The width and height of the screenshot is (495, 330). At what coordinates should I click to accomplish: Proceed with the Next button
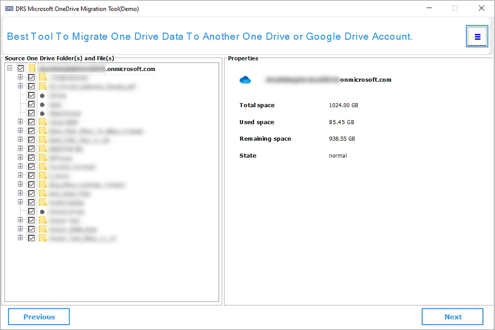tap(453, 317)
